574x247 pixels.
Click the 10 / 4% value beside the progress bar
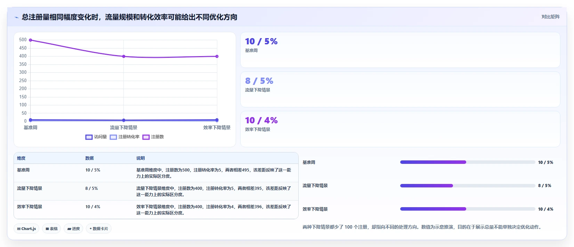pos(545,209)
